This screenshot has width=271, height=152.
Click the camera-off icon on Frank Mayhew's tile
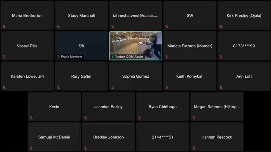(x=81, y=46)
